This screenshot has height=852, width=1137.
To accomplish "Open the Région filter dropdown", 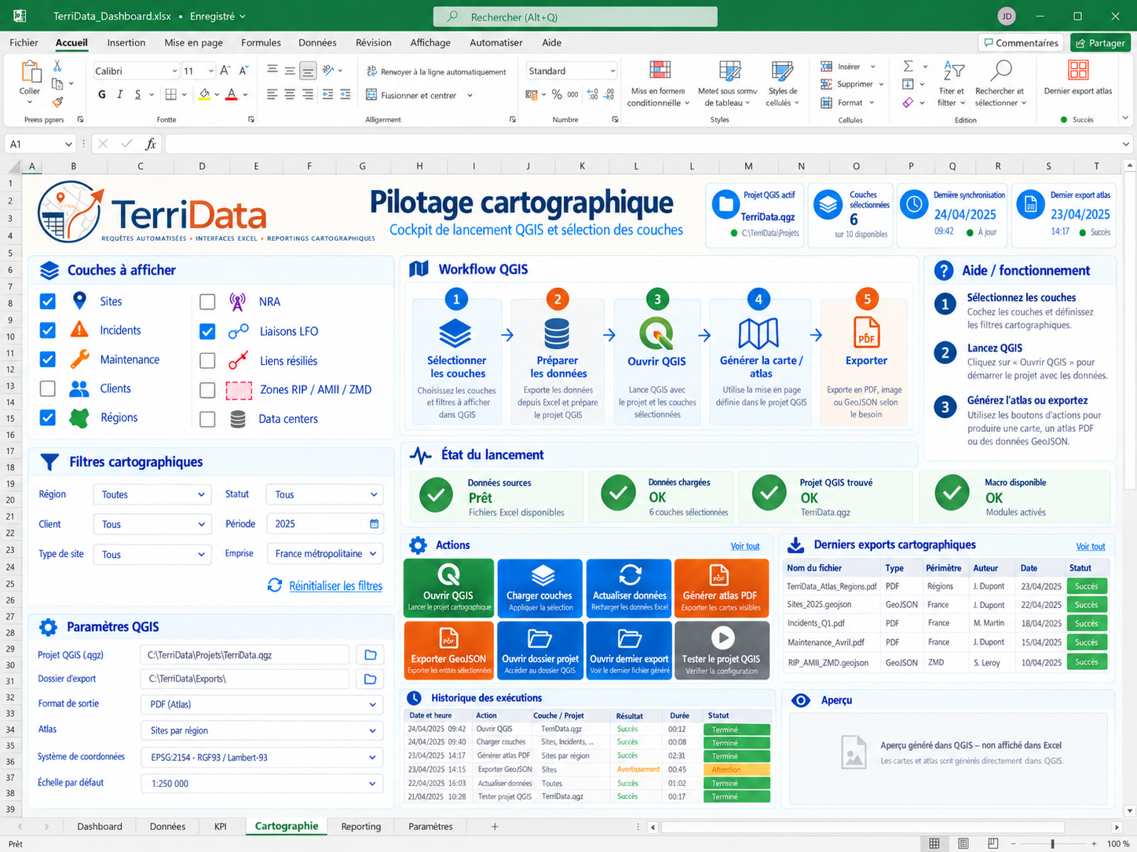I will 152,494.
